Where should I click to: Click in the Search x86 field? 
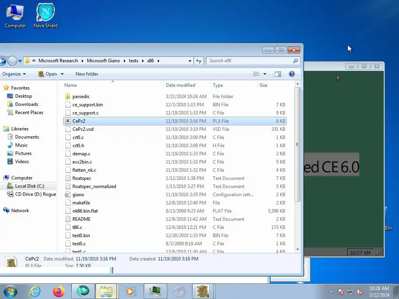click(249, 61)
